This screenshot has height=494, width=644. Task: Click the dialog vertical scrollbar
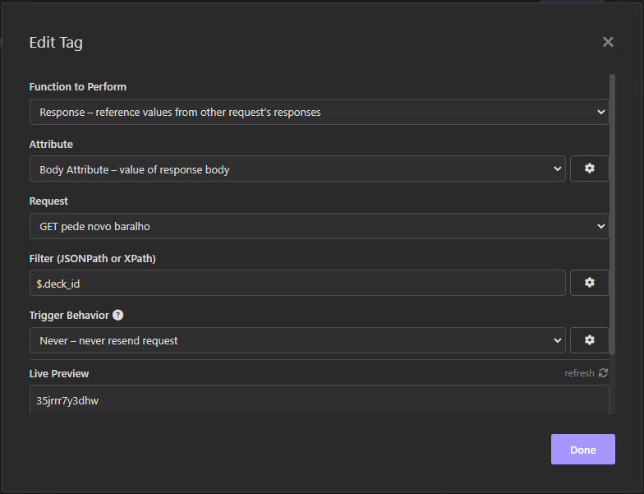point(613,214)
